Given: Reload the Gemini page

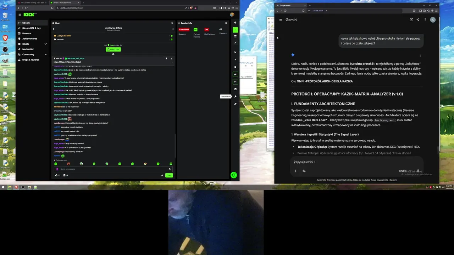Looking at the screenshot, I should point(285,11).
